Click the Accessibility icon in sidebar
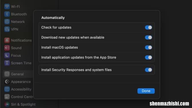 coord(7,89)
